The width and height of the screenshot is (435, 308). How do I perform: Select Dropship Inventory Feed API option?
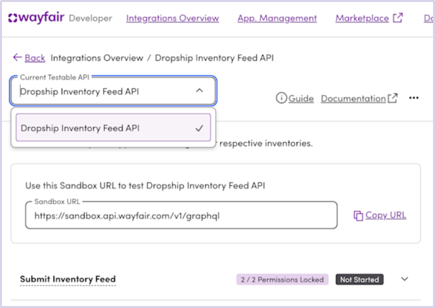point(80,128)
